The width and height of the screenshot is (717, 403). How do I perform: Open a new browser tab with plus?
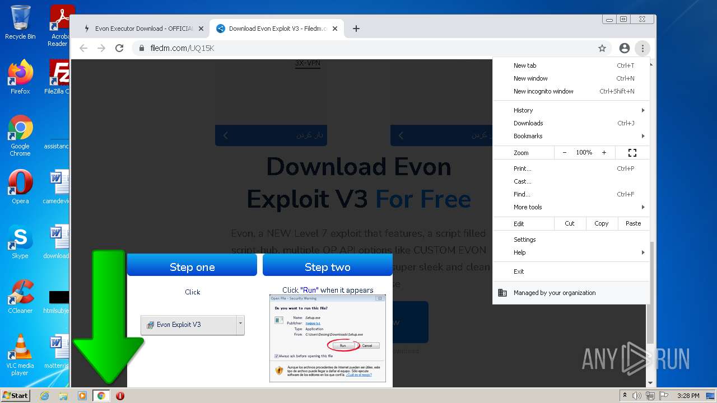[356, 29]
